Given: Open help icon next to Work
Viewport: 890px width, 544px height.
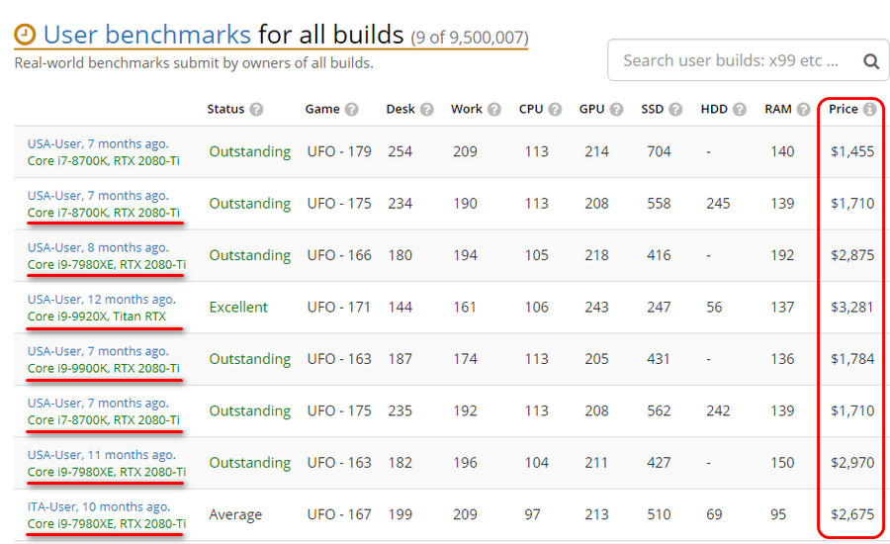Looking at the screenshot, I should 494,109.
